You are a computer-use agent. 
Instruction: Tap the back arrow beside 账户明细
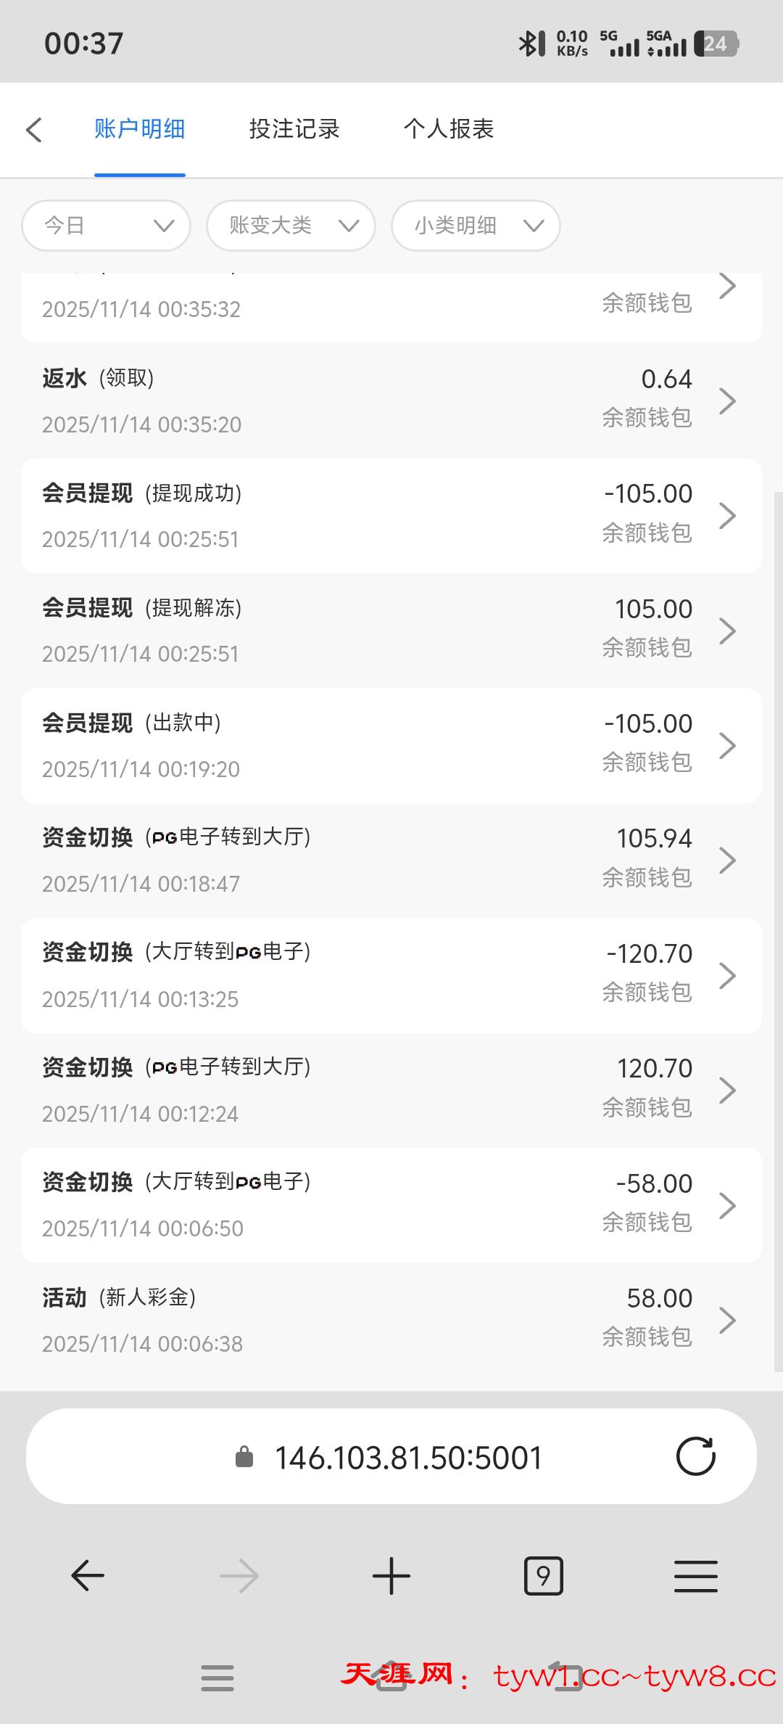(x=34, y=130)
